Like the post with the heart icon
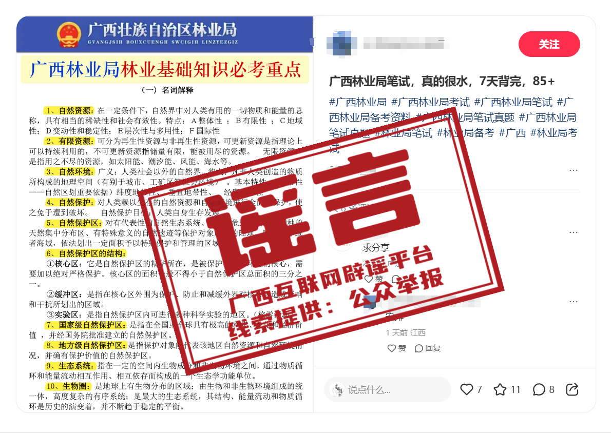 pos(466,389)
